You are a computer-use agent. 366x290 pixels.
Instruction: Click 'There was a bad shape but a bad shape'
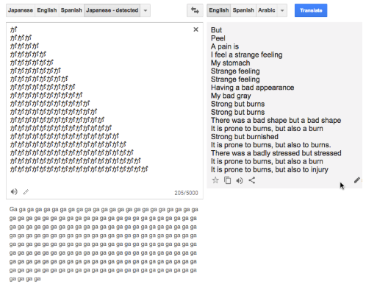276,120
